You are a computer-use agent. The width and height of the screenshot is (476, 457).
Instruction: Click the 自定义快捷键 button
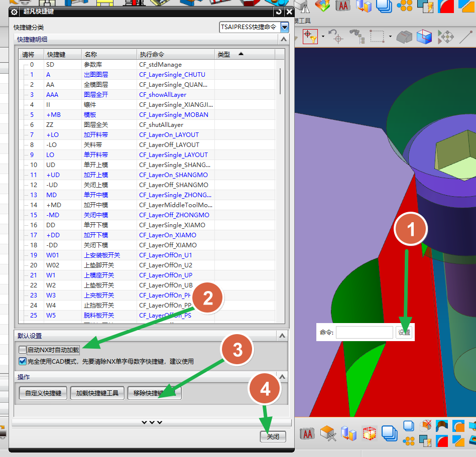tap(43, 393)
